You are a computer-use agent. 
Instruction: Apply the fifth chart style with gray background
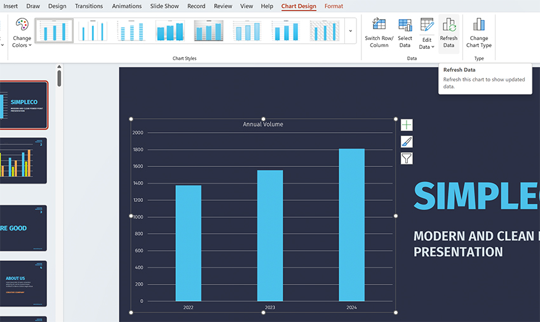point(208,30)
